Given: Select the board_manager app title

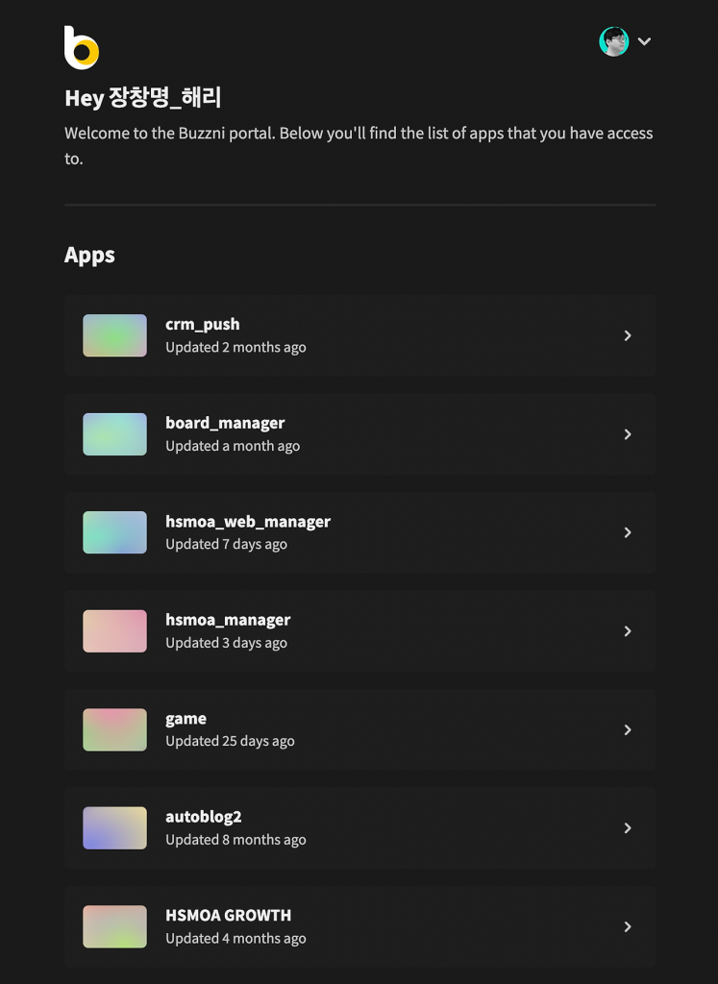Looking at the screenshot, I should (x=225, y=423).
